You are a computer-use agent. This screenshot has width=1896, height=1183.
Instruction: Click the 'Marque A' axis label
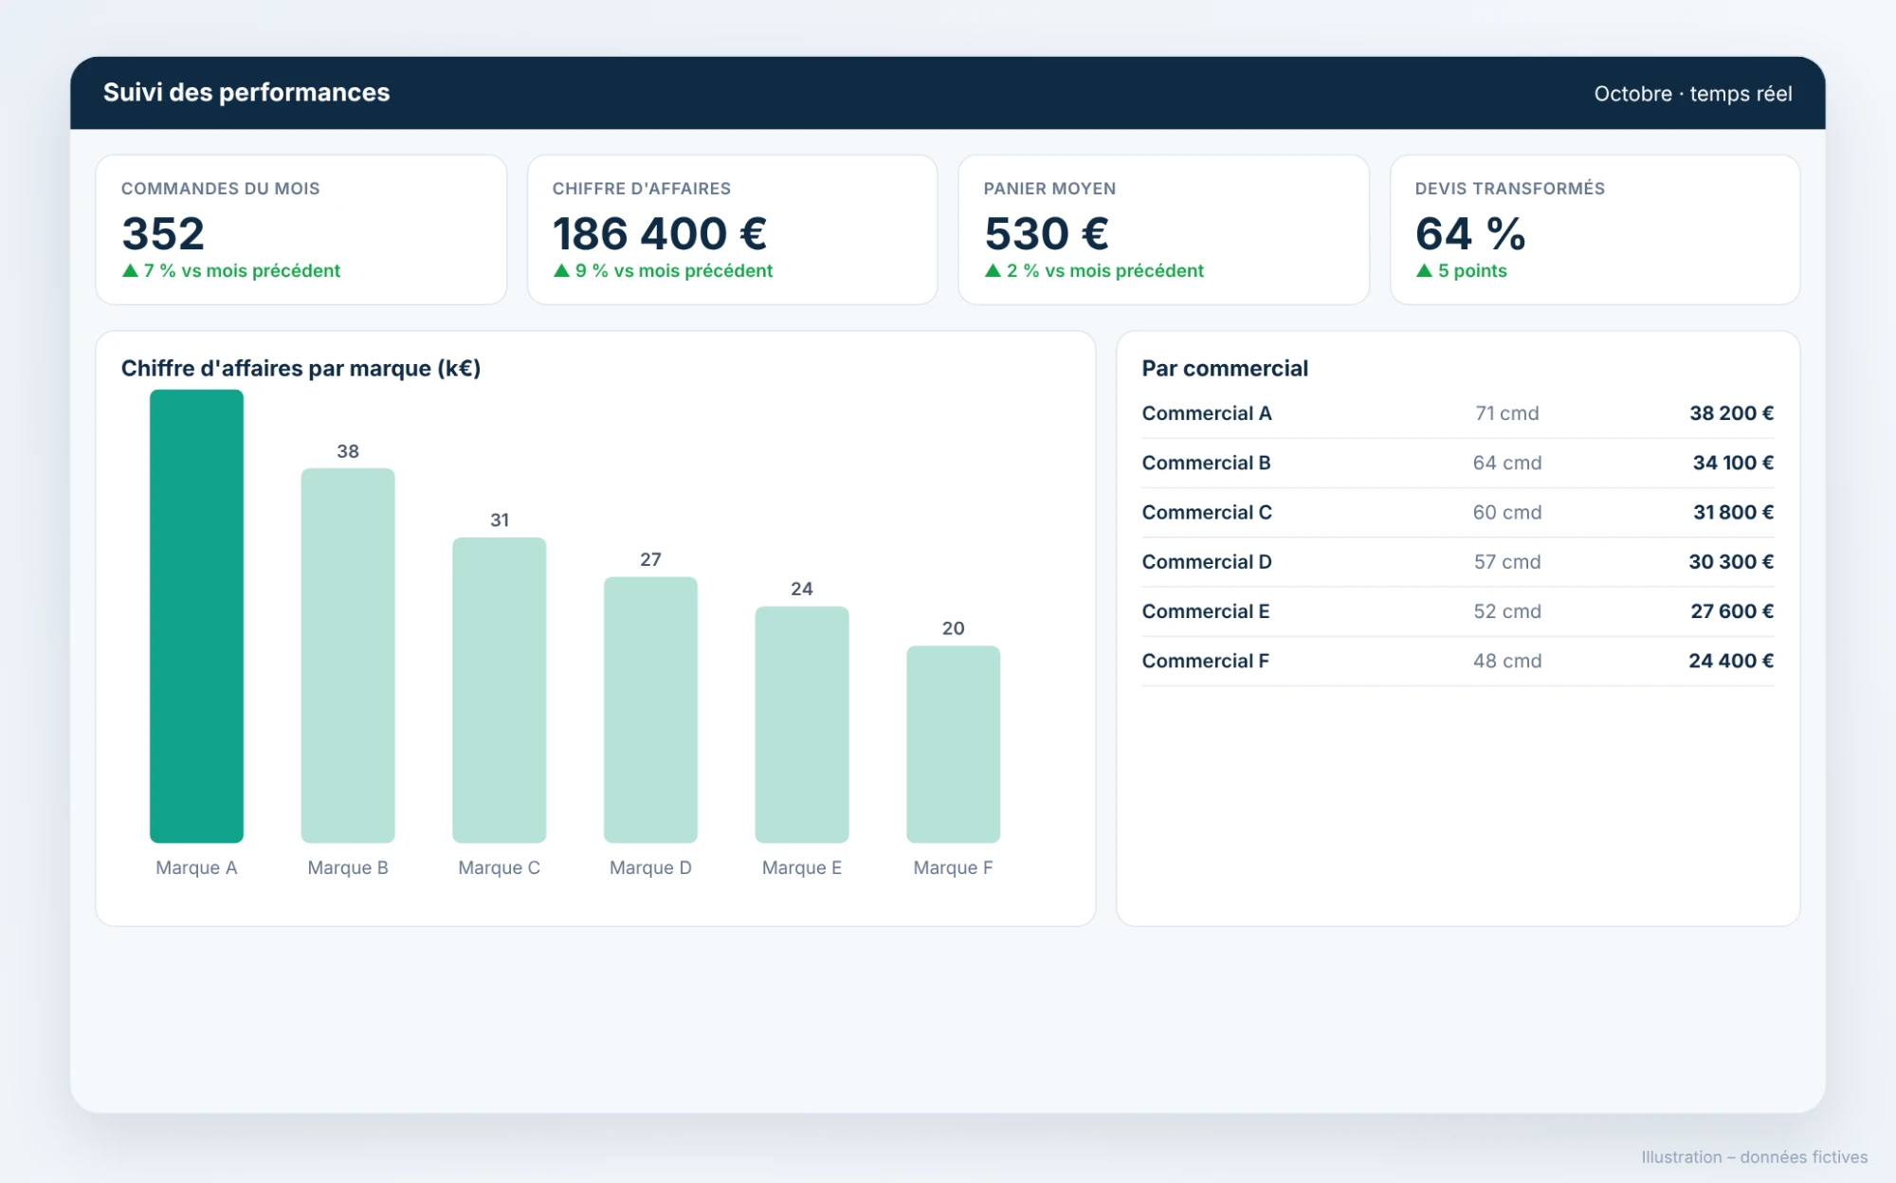point(196,867)
